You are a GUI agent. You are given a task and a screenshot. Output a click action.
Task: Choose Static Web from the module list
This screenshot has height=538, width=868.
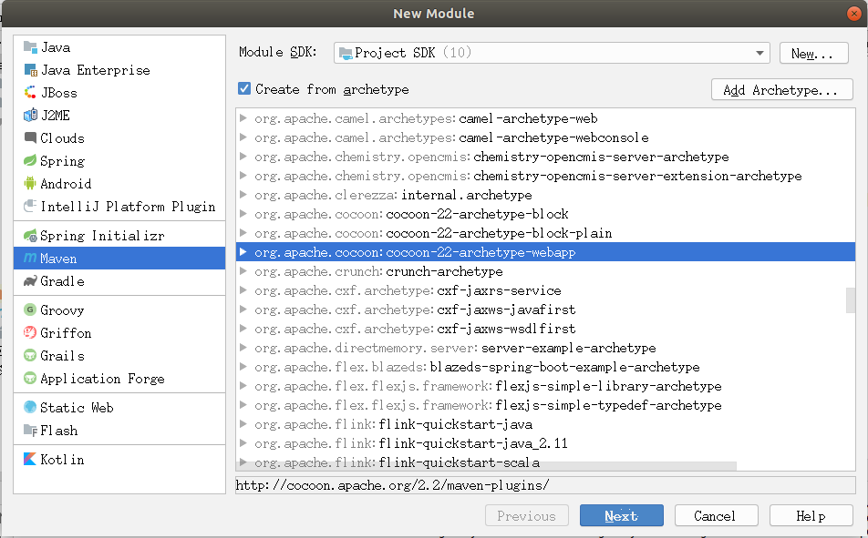(x=77, y=408)
